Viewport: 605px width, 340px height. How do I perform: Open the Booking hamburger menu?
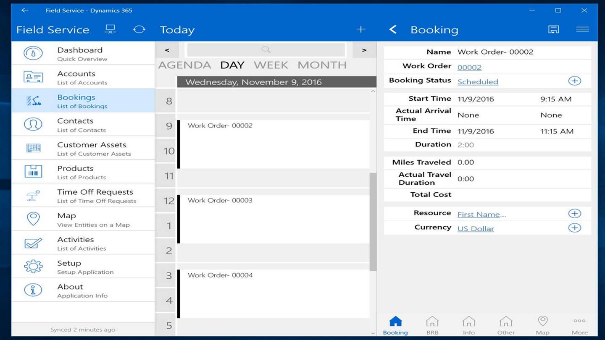(x=582, y=29)
